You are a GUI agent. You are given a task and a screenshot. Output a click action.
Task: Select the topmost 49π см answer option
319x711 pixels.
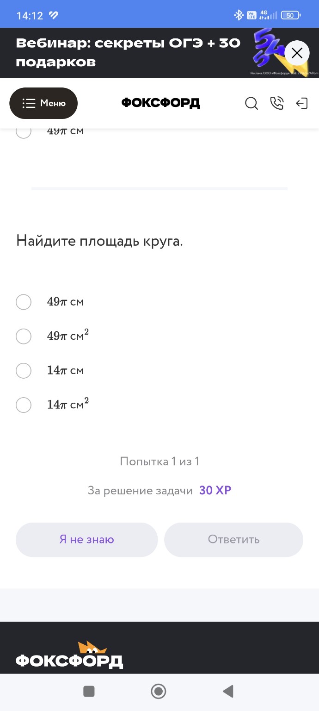(x=24, y=302)
